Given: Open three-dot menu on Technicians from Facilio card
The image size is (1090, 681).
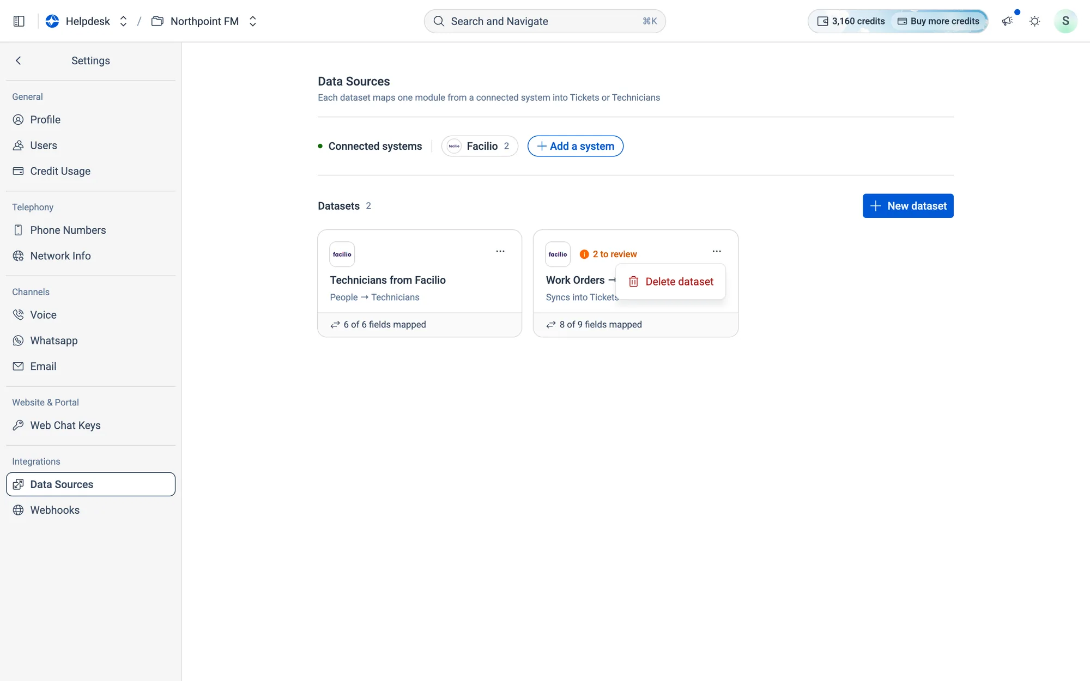Looking at the screenshot, I should click(500, 251).
